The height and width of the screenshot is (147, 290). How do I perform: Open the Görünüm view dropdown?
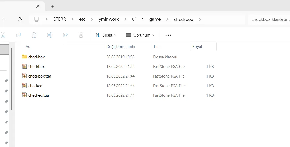click(140, 35)
